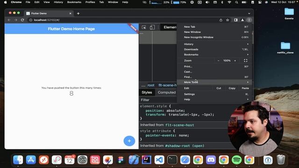Screen dimensions: 299x168
Task: Click the Filter input in Styles pane
Action: (x=158, y=100)
